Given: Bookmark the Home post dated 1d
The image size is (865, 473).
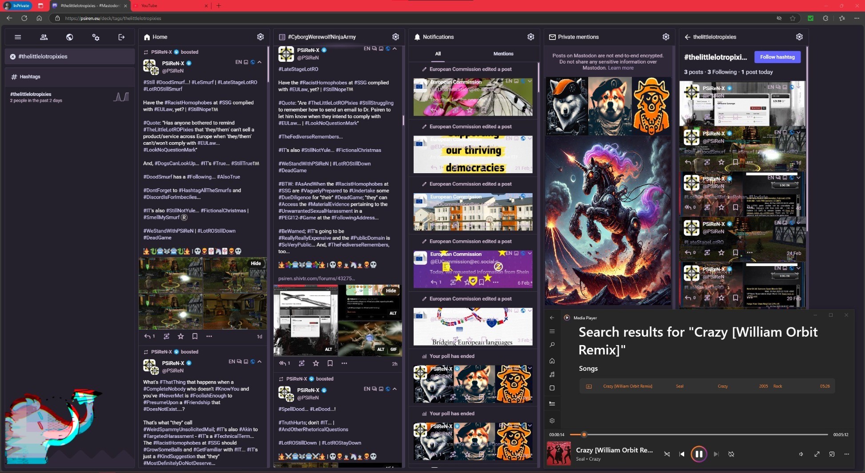Looking at the screenshot, I should tap(195, 336).
